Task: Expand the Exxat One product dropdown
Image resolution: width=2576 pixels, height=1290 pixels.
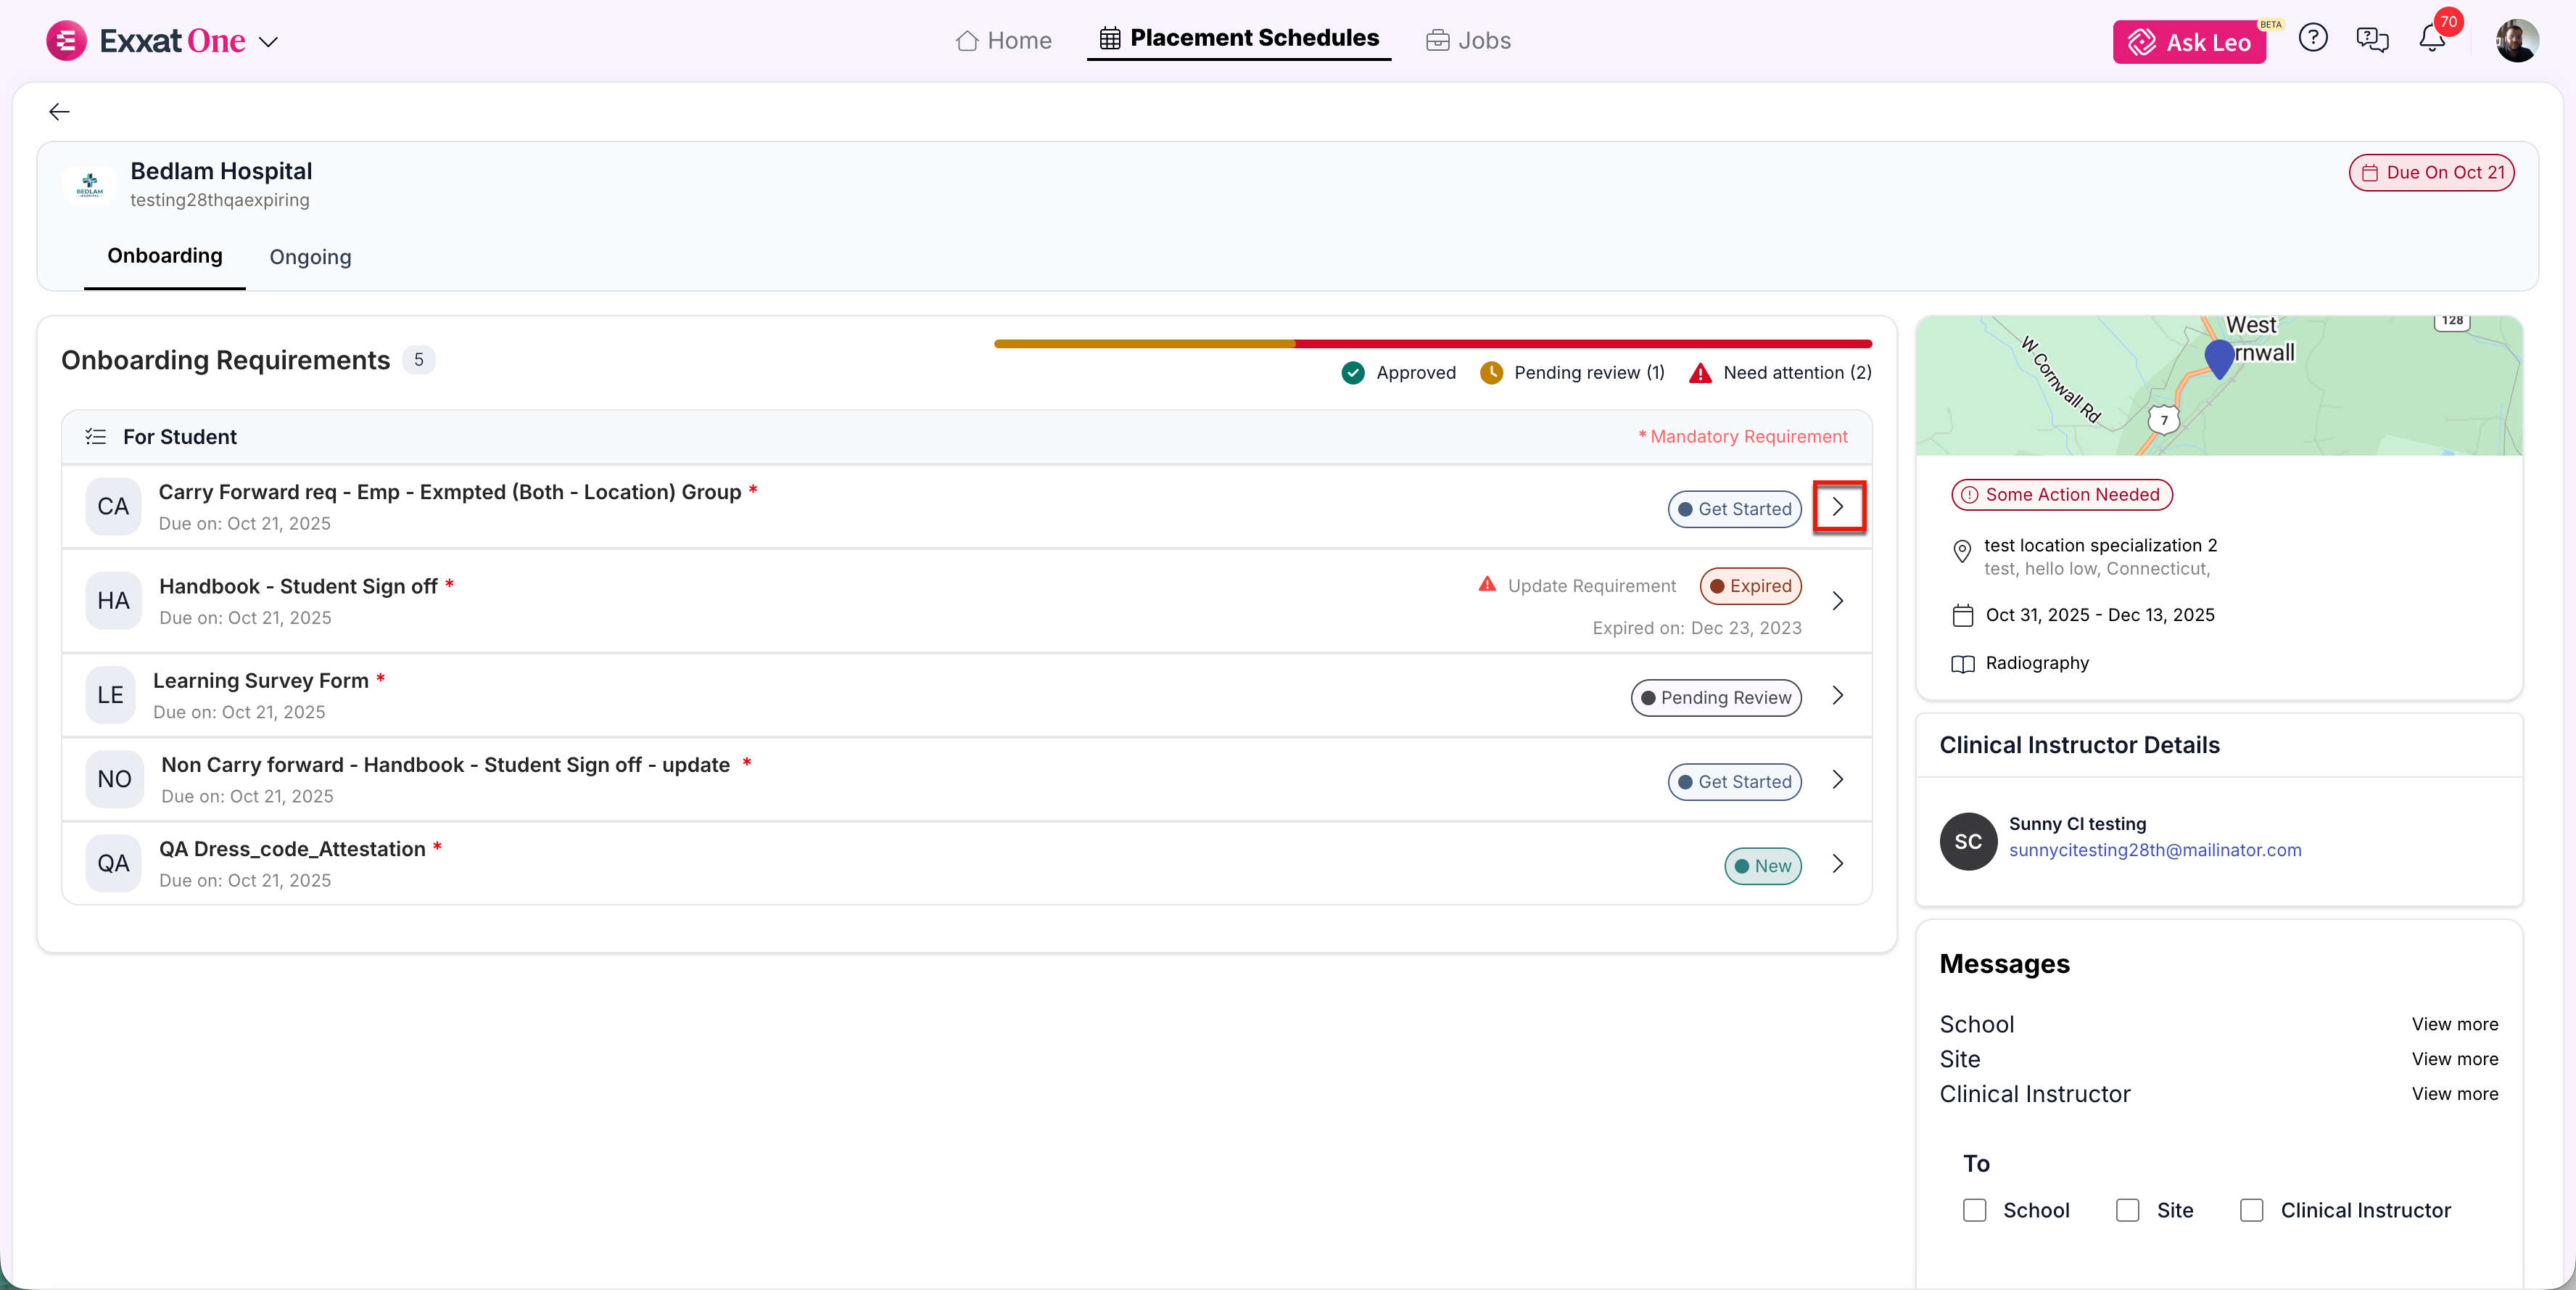Action: point(268,42)
